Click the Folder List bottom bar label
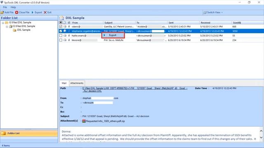 [x=14, y=133]
